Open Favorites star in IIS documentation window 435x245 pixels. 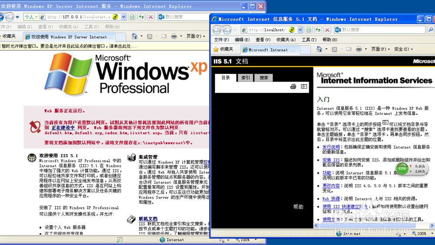point(216,50)
